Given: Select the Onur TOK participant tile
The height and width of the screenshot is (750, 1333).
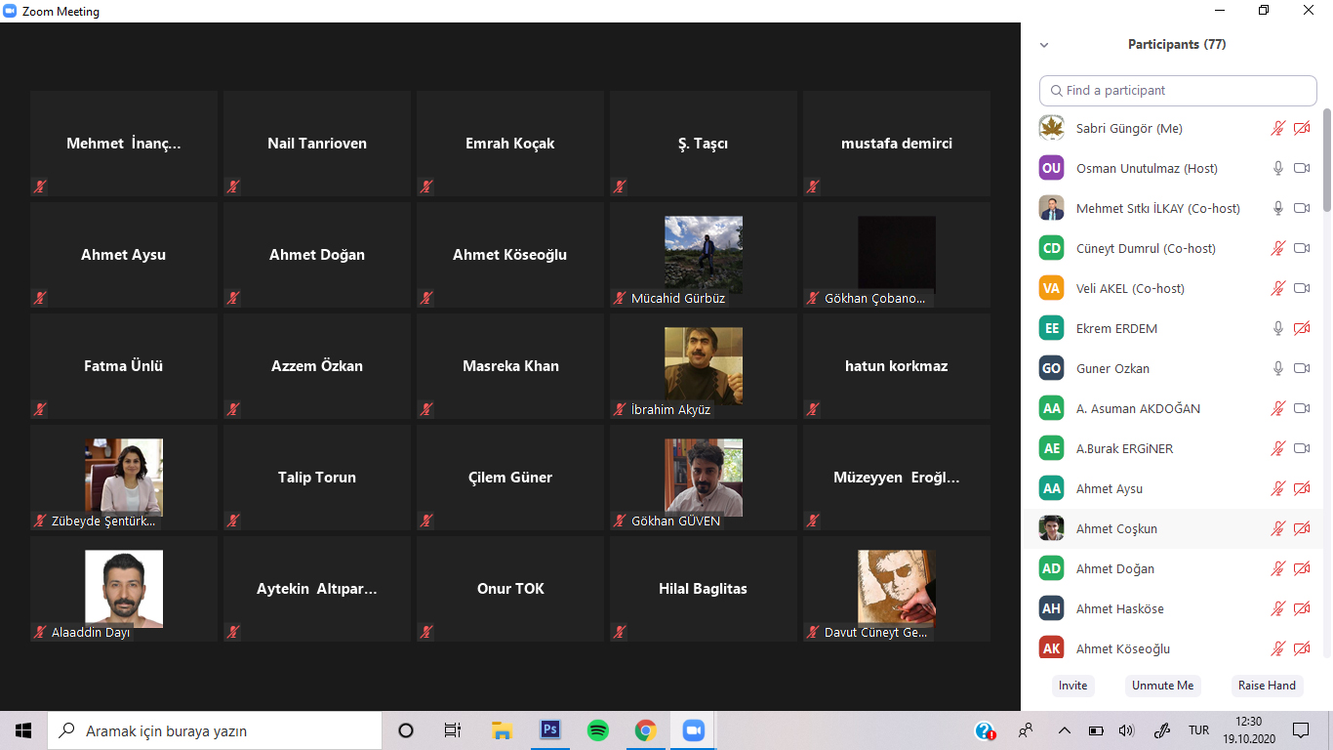Looking at the screenshot, I should (x=510, y=588).
